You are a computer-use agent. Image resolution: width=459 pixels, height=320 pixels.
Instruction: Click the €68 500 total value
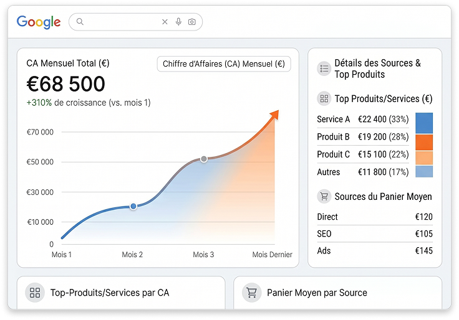(66, 84)
